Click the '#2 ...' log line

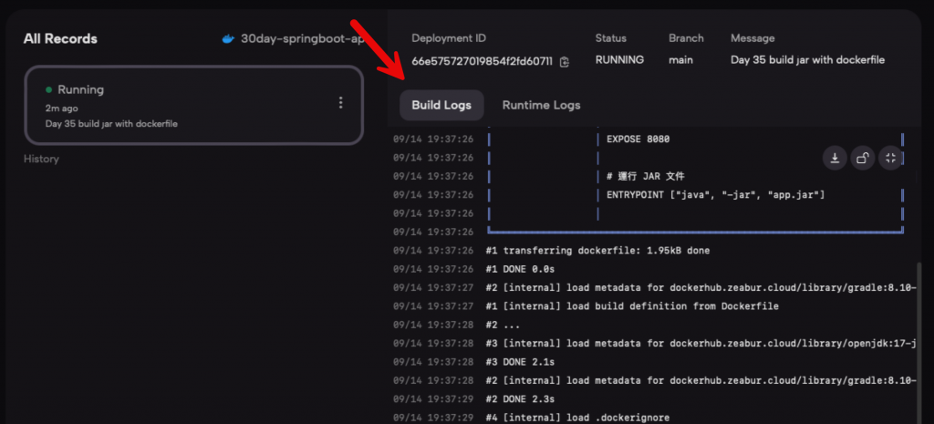tap(503, 326)
